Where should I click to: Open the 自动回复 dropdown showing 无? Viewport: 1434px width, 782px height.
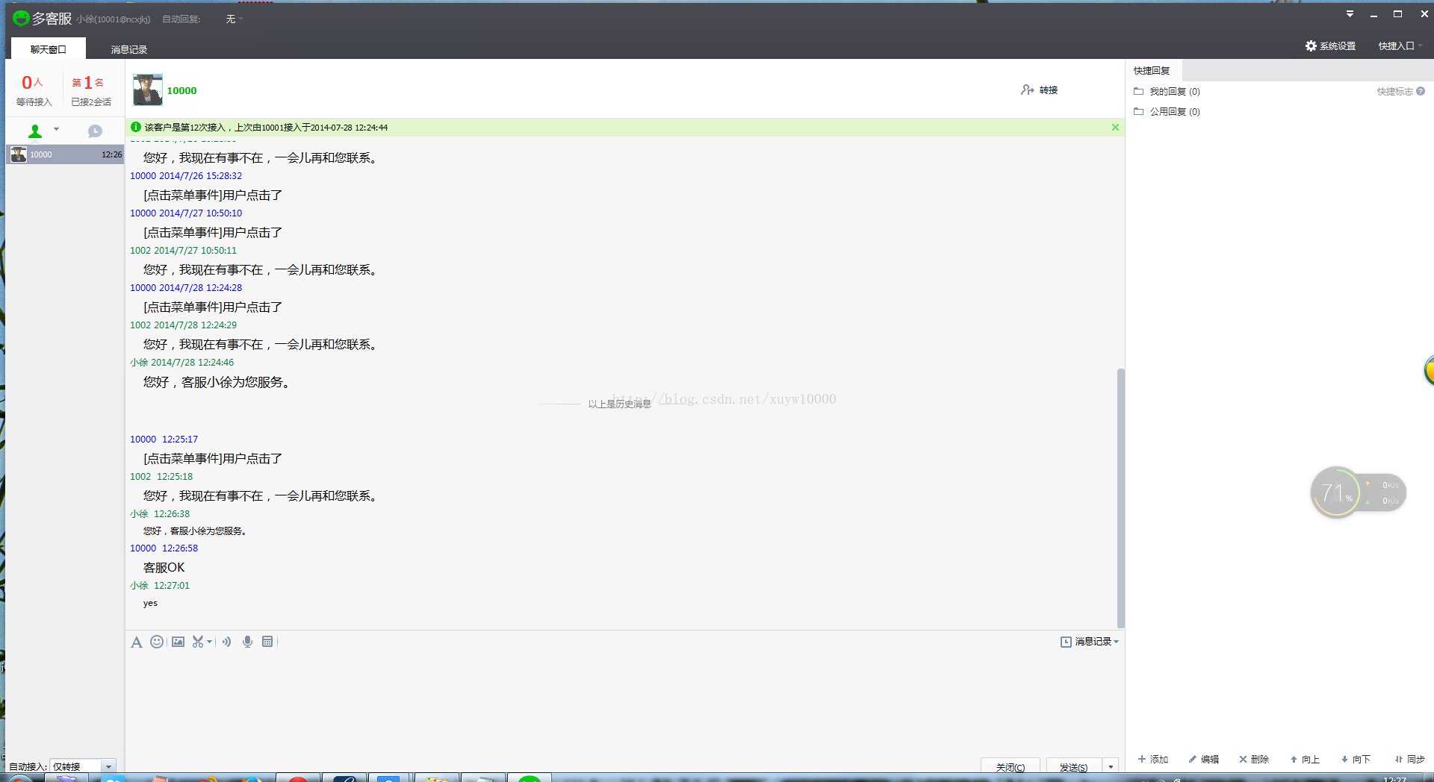pyautogui.click(x=235, y=19)
